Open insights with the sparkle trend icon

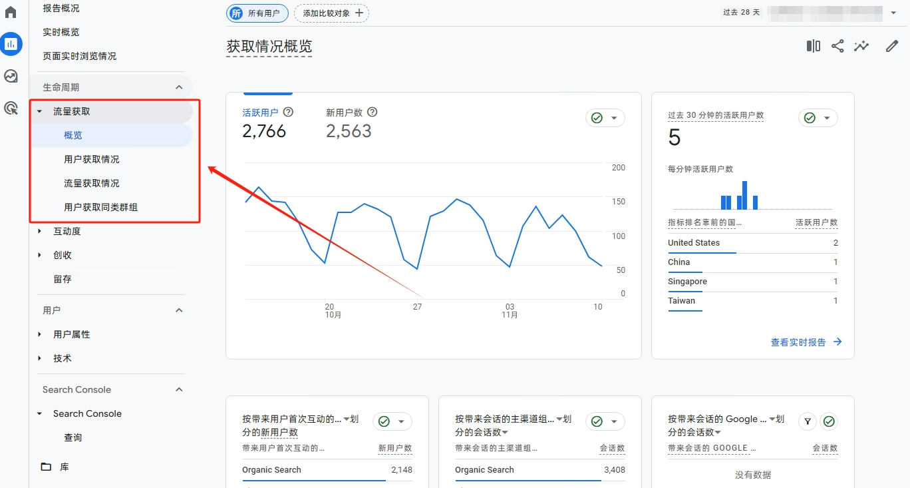861,45
